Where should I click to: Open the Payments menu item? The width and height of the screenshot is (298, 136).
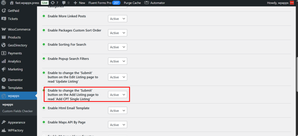tap(15, 53)
